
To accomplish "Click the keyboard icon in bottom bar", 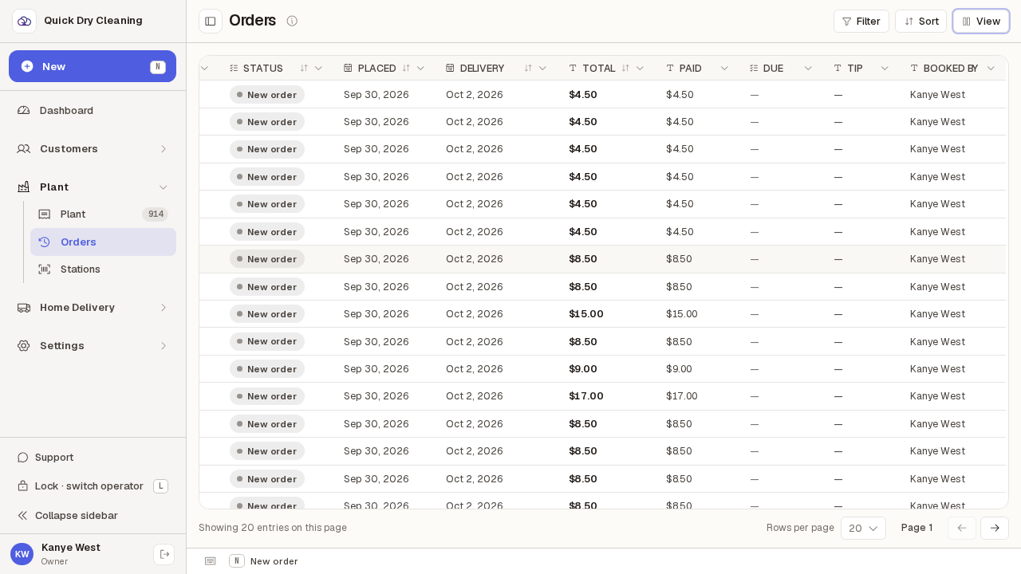I will click(x=210, y=561).
